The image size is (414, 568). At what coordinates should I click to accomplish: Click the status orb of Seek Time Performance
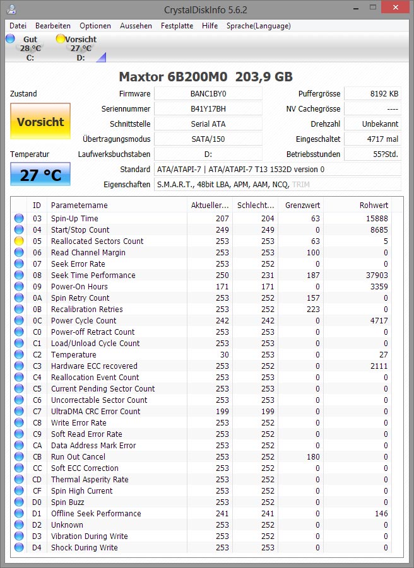[x=19, y=275]
